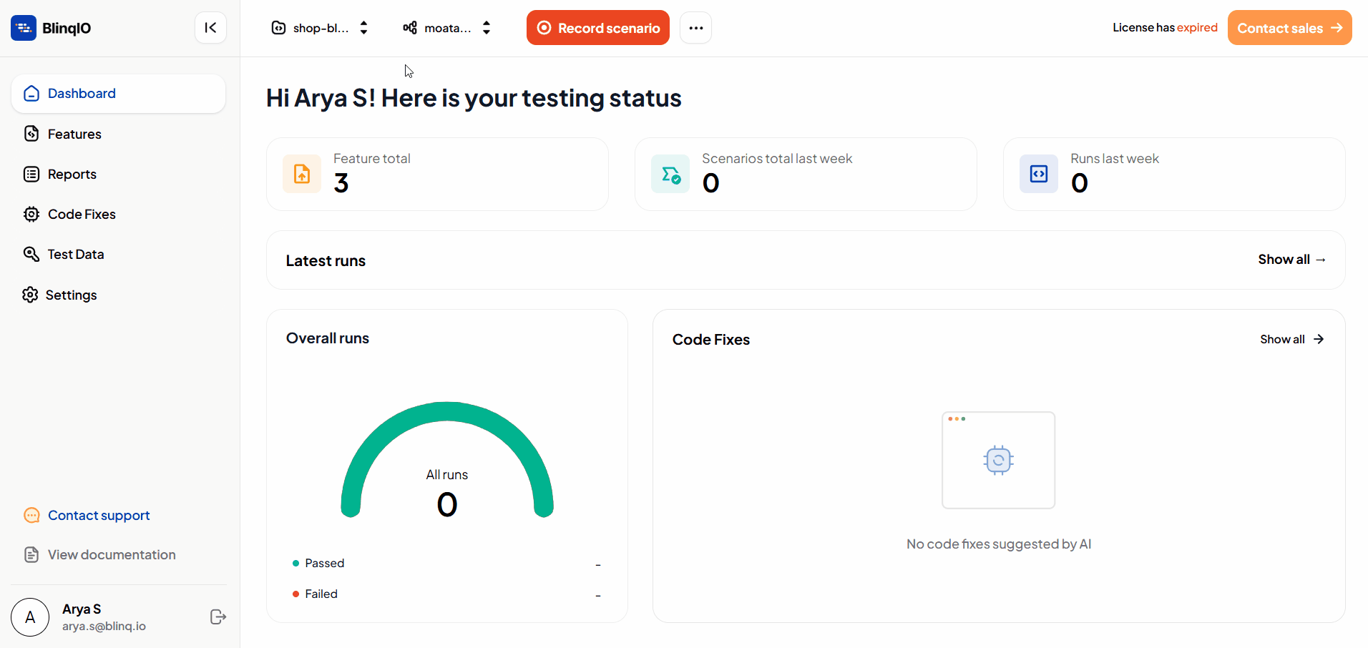
Task: Click the Contact support chat icon
Action: click(31, 516)
